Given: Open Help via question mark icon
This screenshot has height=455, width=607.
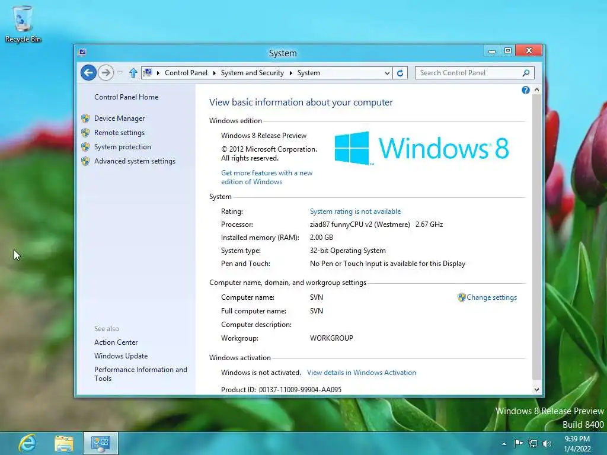Looking at the screenshot, I should pos(525,90).
